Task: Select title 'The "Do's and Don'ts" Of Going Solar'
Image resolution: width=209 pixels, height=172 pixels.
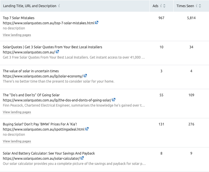Action: (31, 95)
